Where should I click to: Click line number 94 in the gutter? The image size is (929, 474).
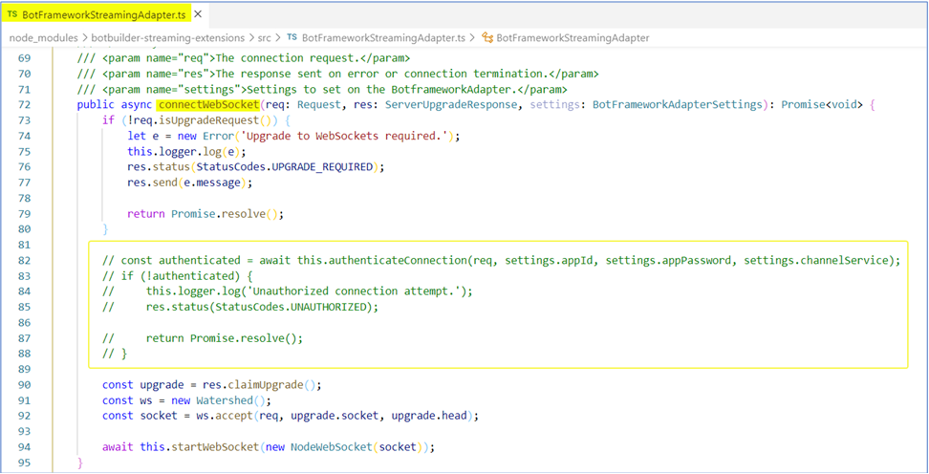point(25,446)
